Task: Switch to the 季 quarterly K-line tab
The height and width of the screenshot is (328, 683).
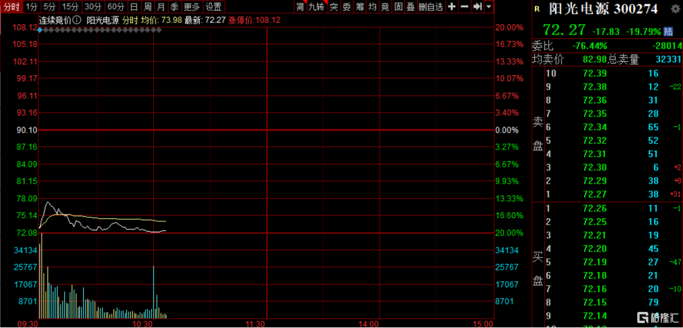Action: pos(175,7)
